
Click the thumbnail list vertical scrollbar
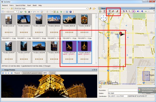tap(96, 39)
